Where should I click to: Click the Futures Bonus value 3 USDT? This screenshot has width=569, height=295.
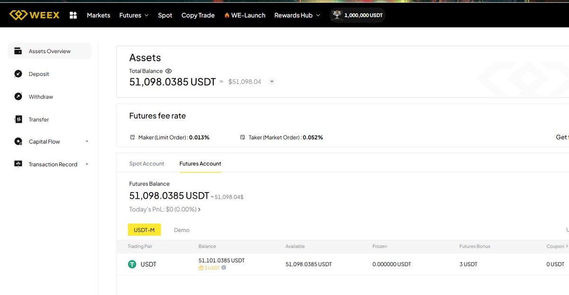click(x=468, y=264)
